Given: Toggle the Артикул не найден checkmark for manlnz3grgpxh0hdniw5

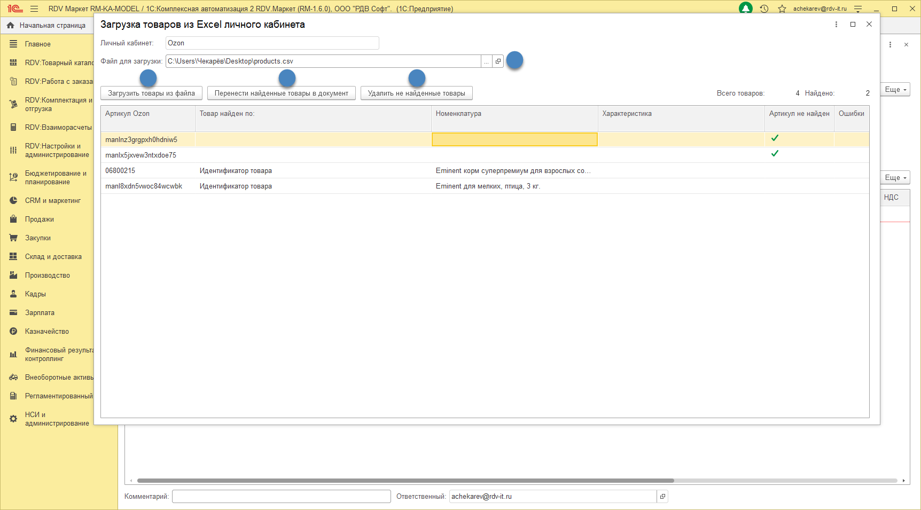Looking at the screenshot, I should point(775,138).
